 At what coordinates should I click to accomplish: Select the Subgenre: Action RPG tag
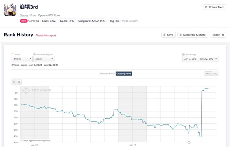(92, 21)
